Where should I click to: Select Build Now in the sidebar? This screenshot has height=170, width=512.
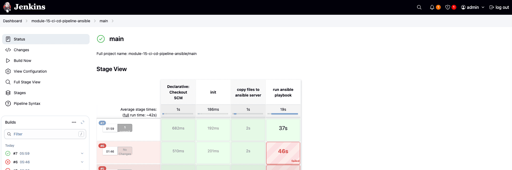pyautogui.click(x=46, y=61)
